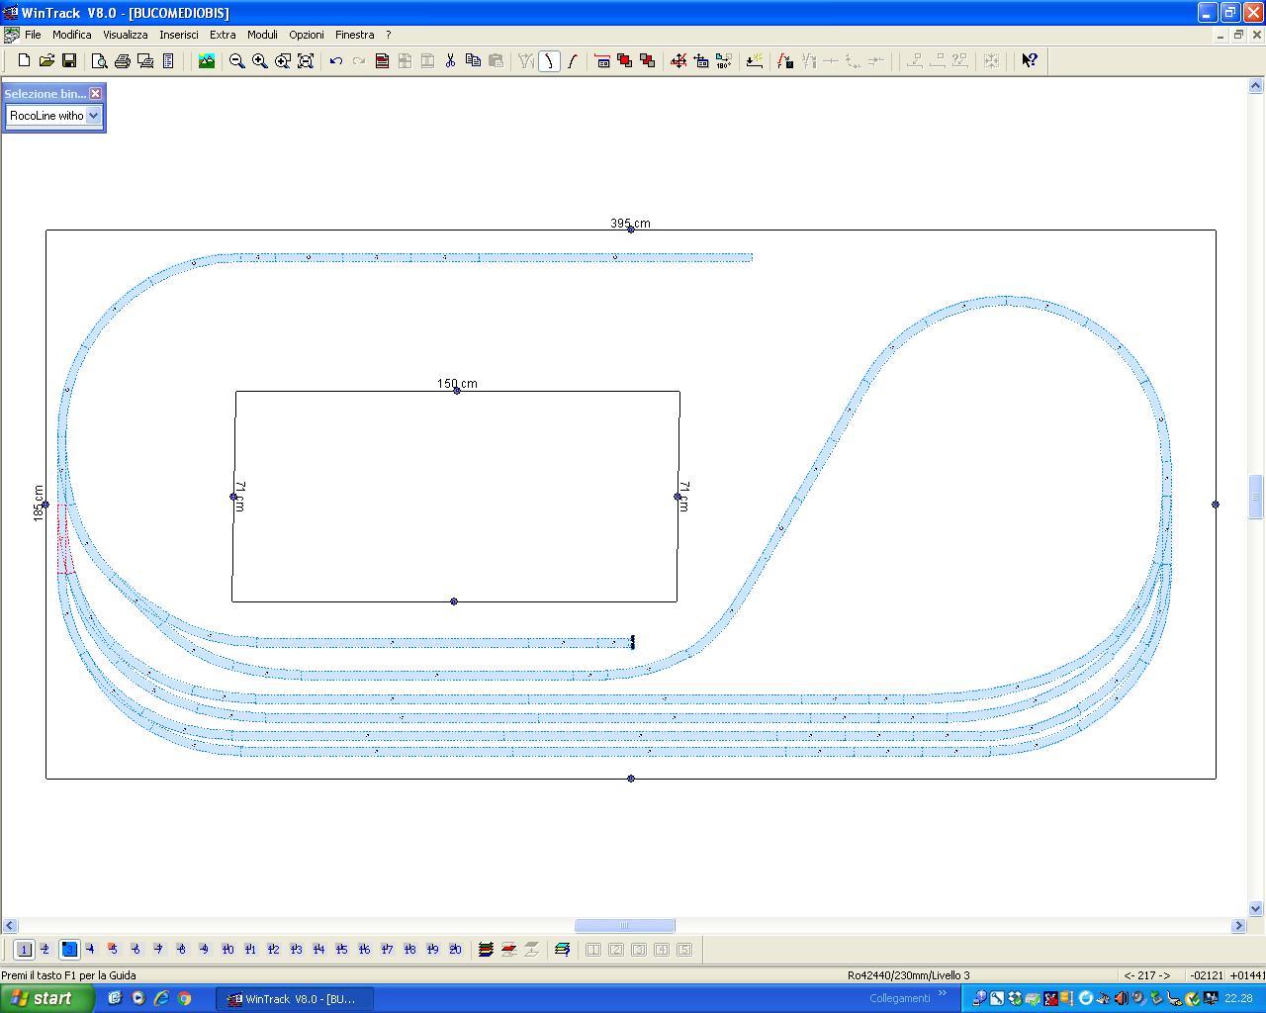The image size is (1266, 1013).
Task: Click the 150 cm dimension label
Action: [457, 384]
